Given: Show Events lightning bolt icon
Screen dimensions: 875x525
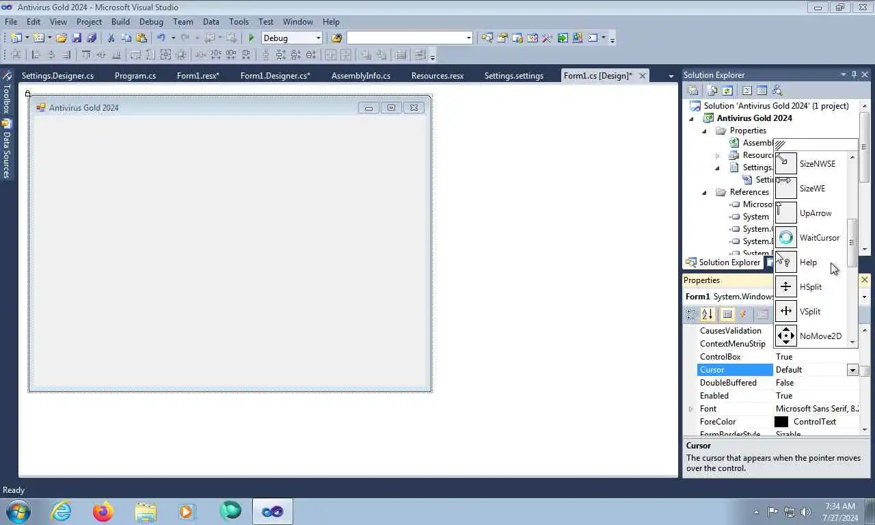Looking at the screenshot, I should click(743, 314).
